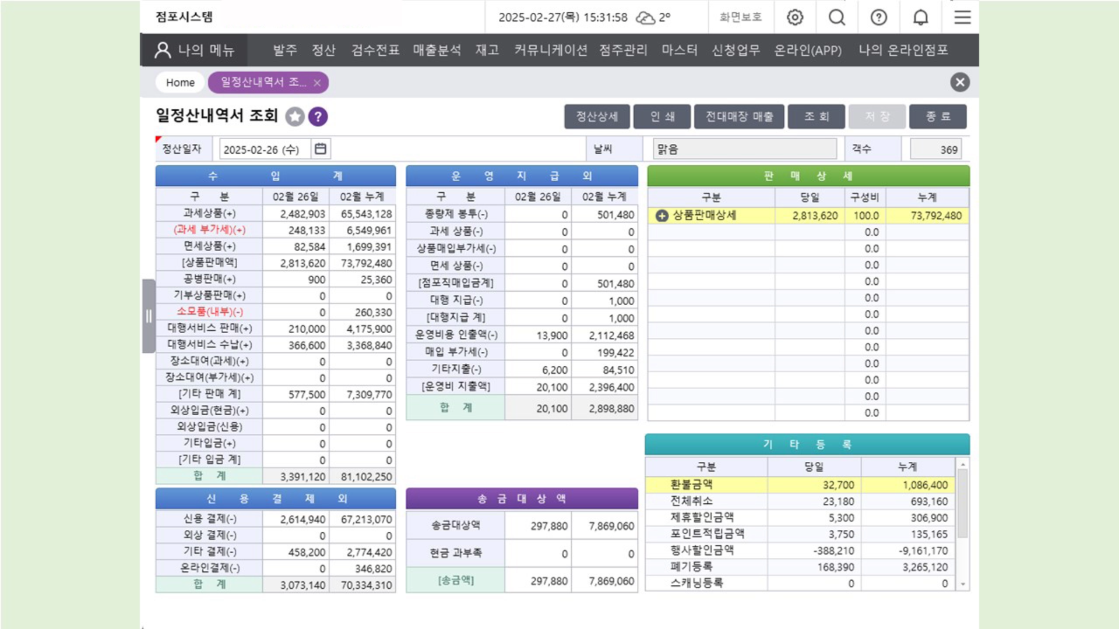Screen dimensions: 1119x629
Task: Open the 매출분석 menu
Action: 437,50
